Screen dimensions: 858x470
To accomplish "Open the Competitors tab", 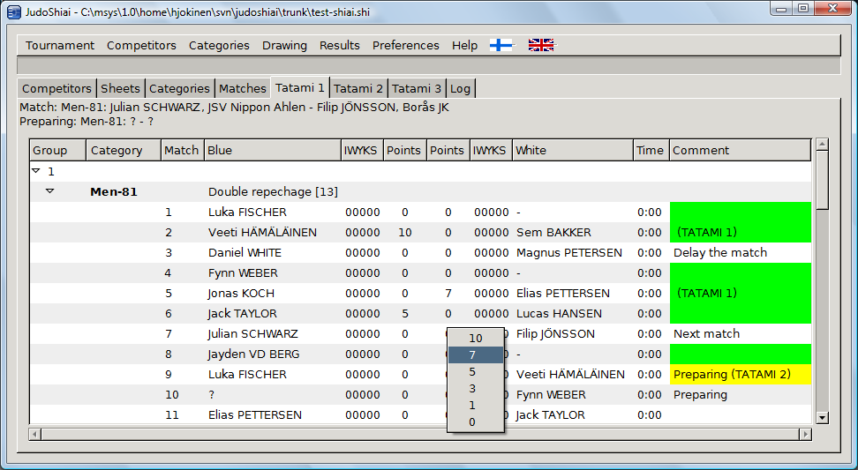I will click(56, 88).
